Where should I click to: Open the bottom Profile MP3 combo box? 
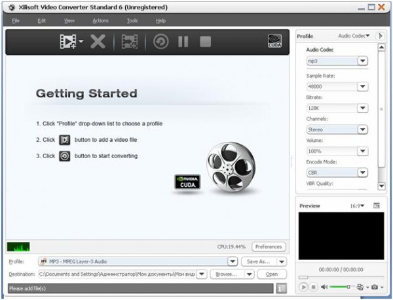pos(138,261)
